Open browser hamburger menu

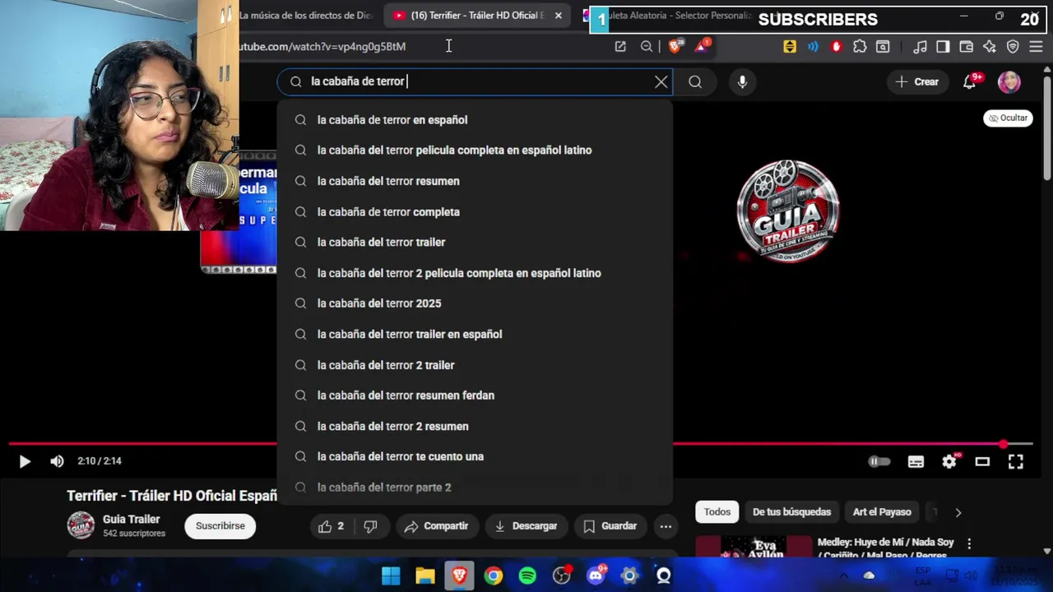(1036, 47)
